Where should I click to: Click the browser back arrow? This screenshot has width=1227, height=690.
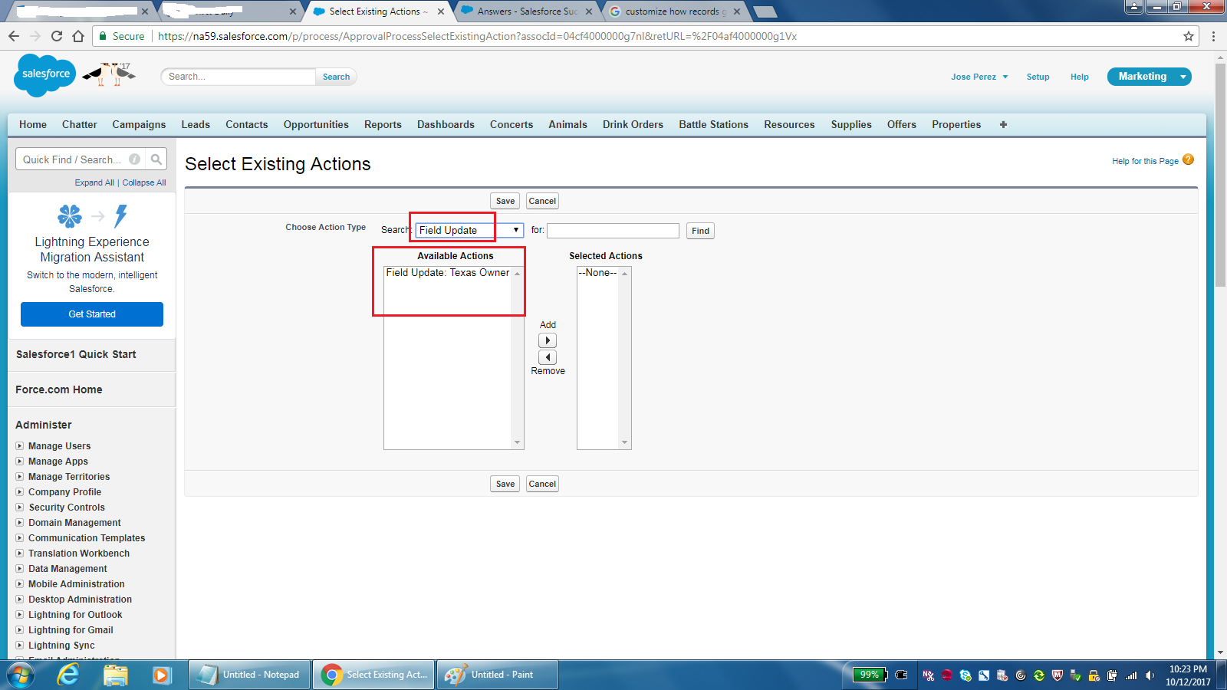(x=14, y=36)
